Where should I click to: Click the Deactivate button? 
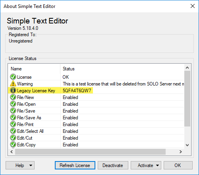pyautogui.click(x=113, y=165)
